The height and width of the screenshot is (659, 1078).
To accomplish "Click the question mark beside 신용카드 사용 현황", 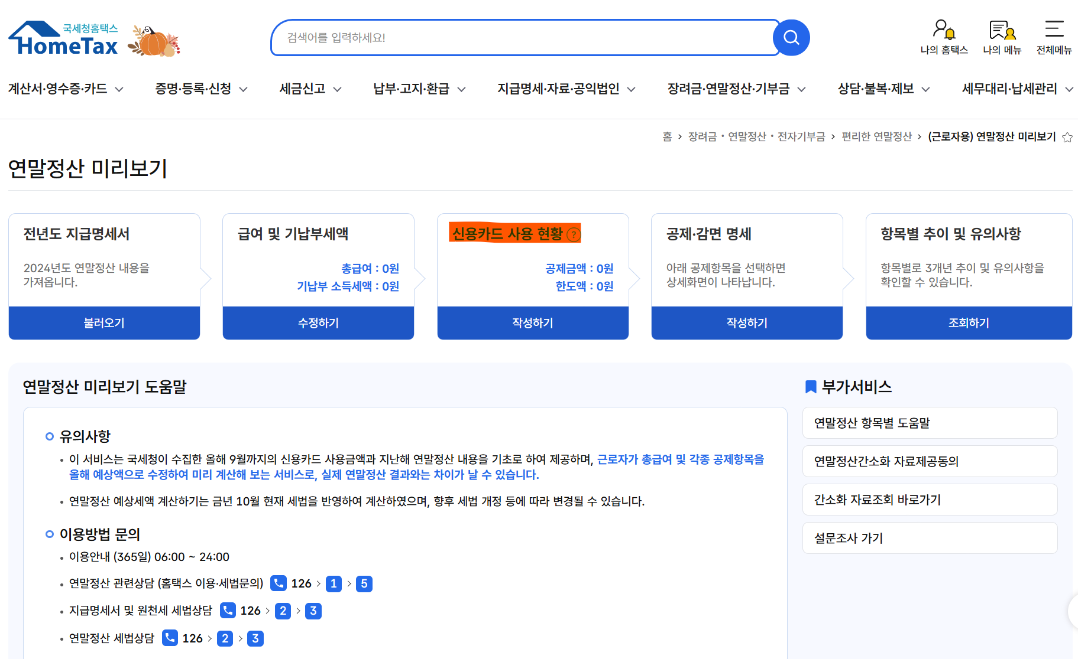I will click(573, 234).
